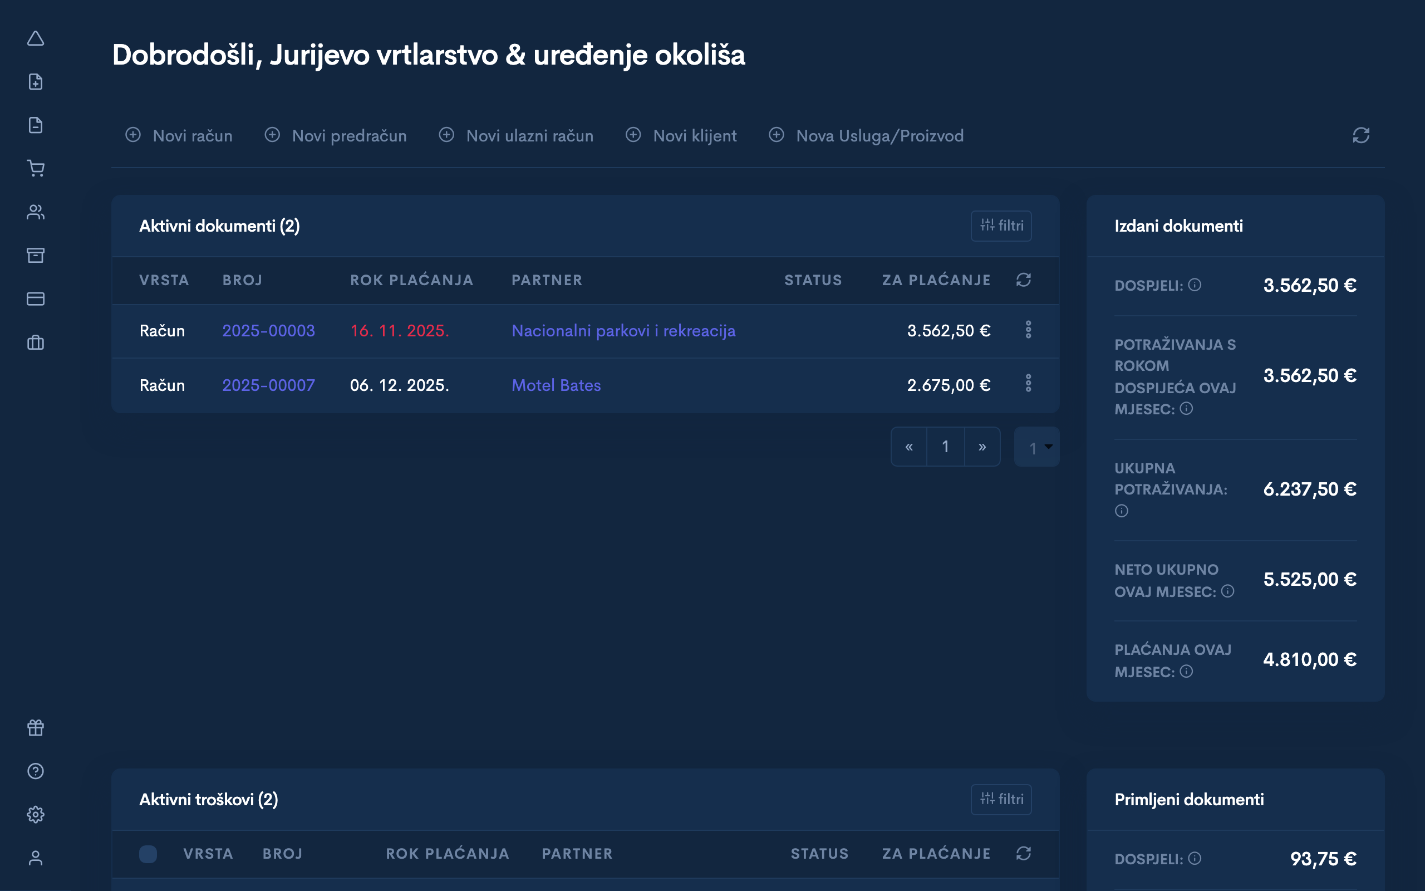Open the payments credit-card sidebar icon

[x=36, y=299]
